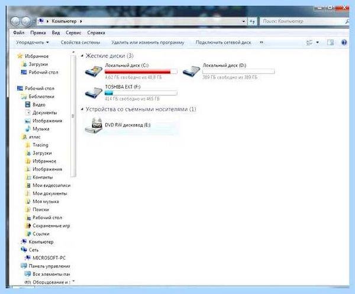Click the Видео library icon
The height and width of the screenshot is (294, 355).
[x=28, y=104]
